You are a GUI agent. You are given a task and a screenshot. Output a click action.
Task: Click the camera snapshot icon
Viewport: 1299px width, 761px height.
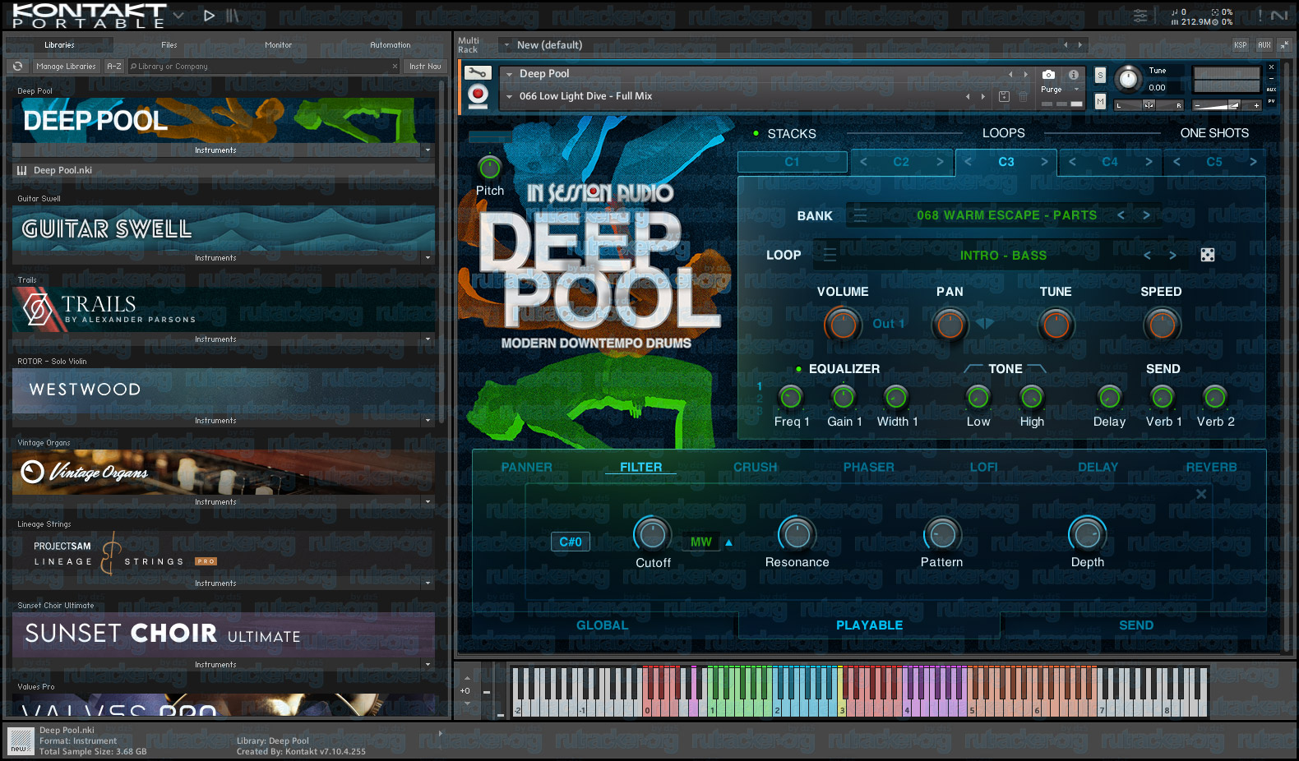[1048, 74]
